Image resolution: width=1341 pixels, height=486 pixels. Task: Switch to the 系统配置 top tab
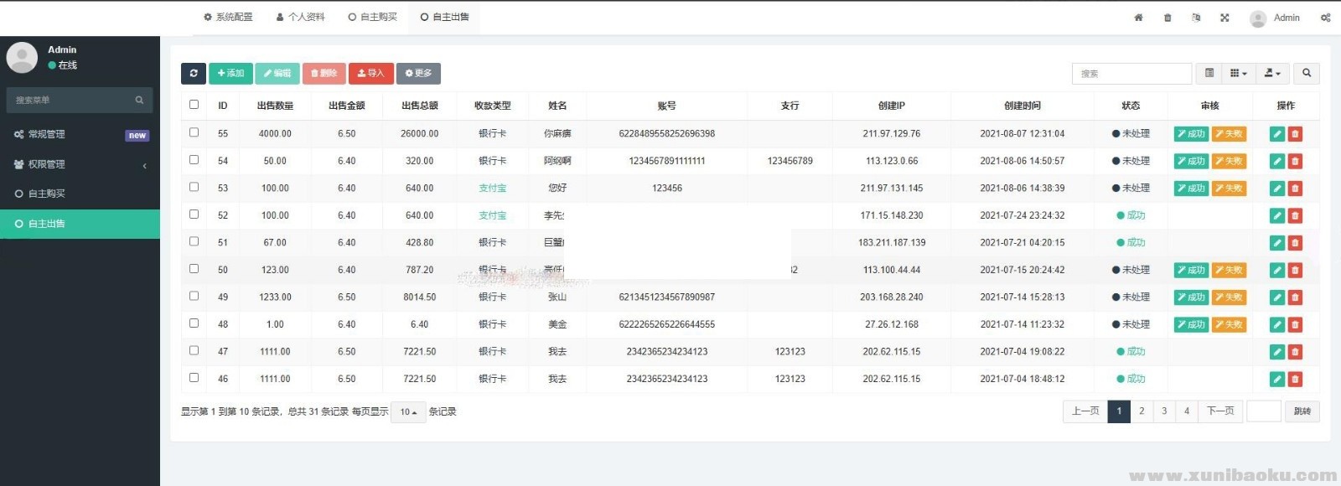click(x=228, y=17)
